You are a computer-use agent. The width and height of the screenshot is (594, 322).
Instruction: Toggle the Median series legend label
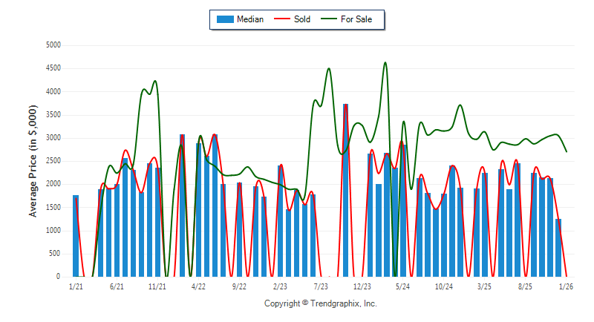pos(249,19)
